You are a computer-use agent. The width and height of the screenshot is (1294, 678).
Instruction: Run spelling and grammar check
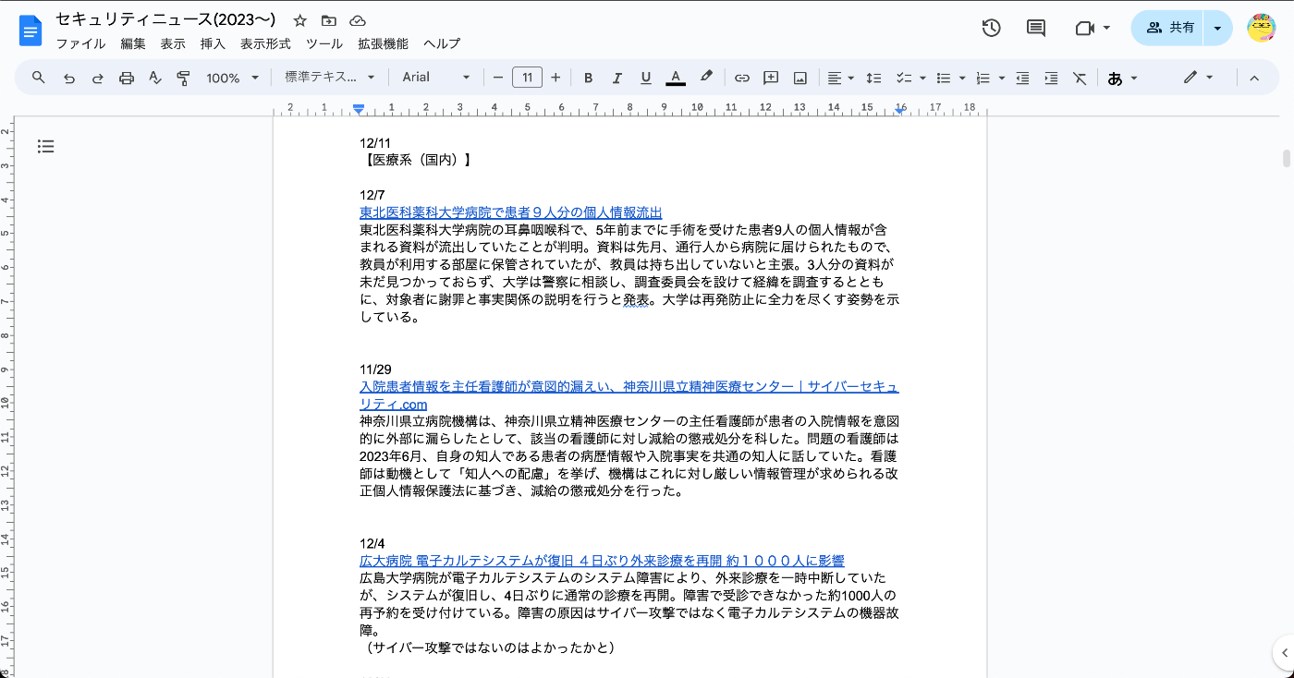[155, 78]
